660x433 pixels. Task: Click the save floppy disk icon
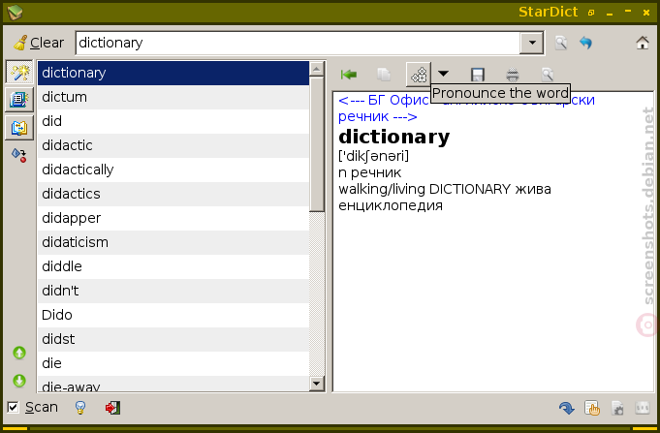478,75
